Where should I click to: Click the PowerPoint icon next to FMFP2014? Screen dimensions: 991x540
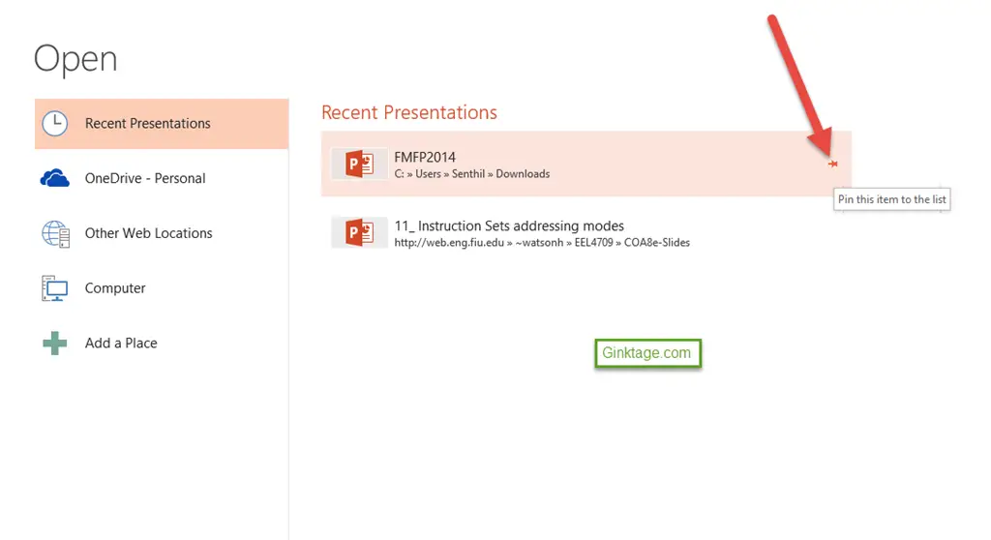pos(359,164)
